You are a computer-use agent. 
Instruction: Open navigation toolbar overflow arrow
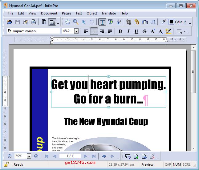(x=118, y=158)
